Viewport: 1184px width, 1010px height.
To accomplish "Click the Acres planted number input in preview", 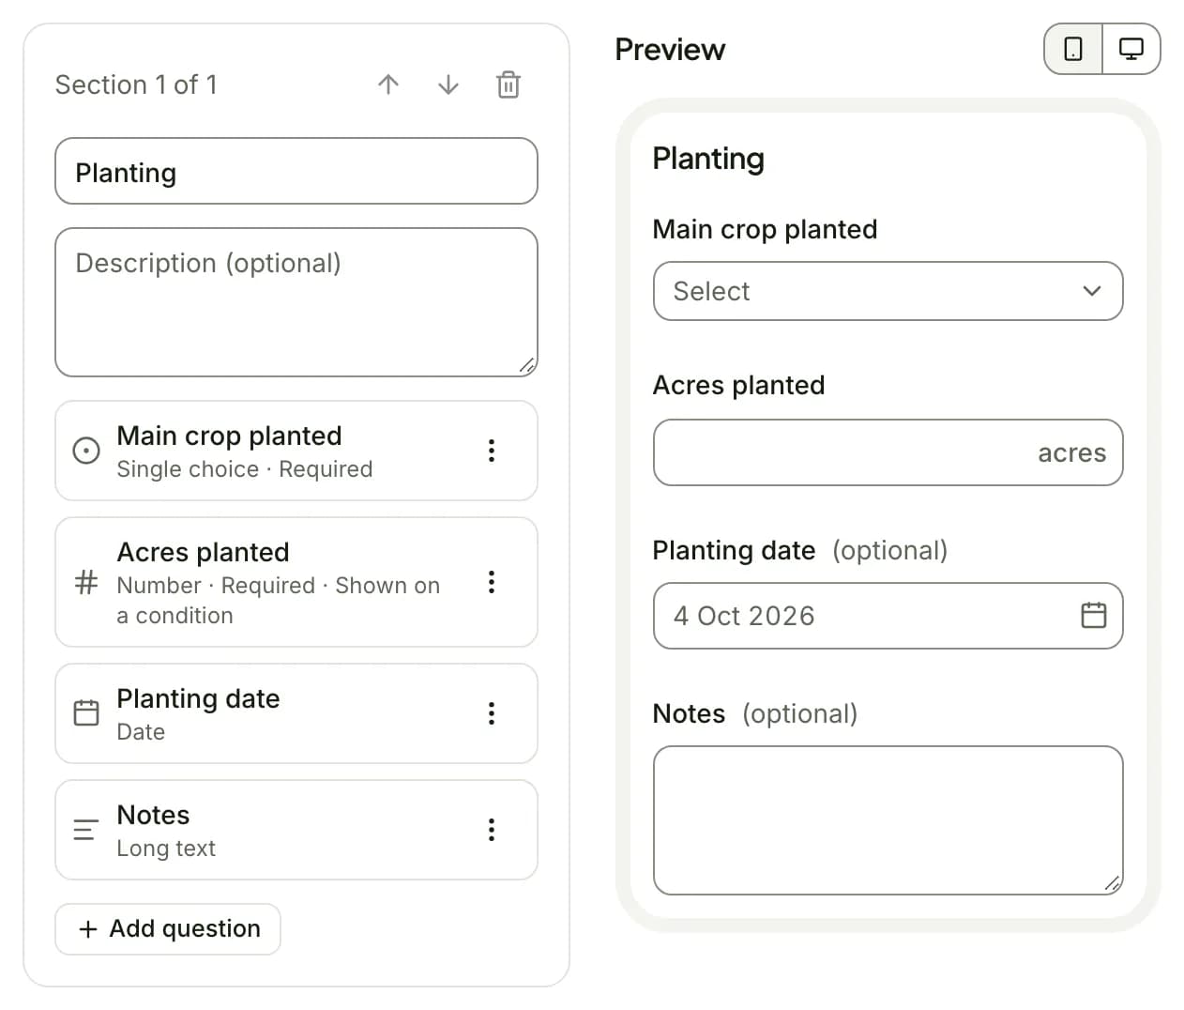I will (888, 452).
